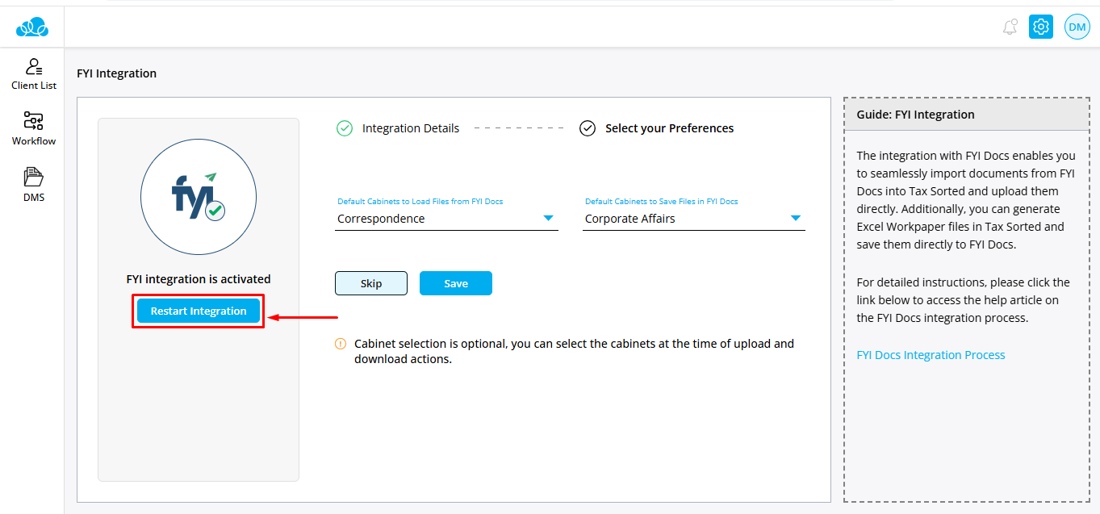Open Client List in the sidebar
The width and height of the screenshot is (1100, 514).
[x=34, y=74]
